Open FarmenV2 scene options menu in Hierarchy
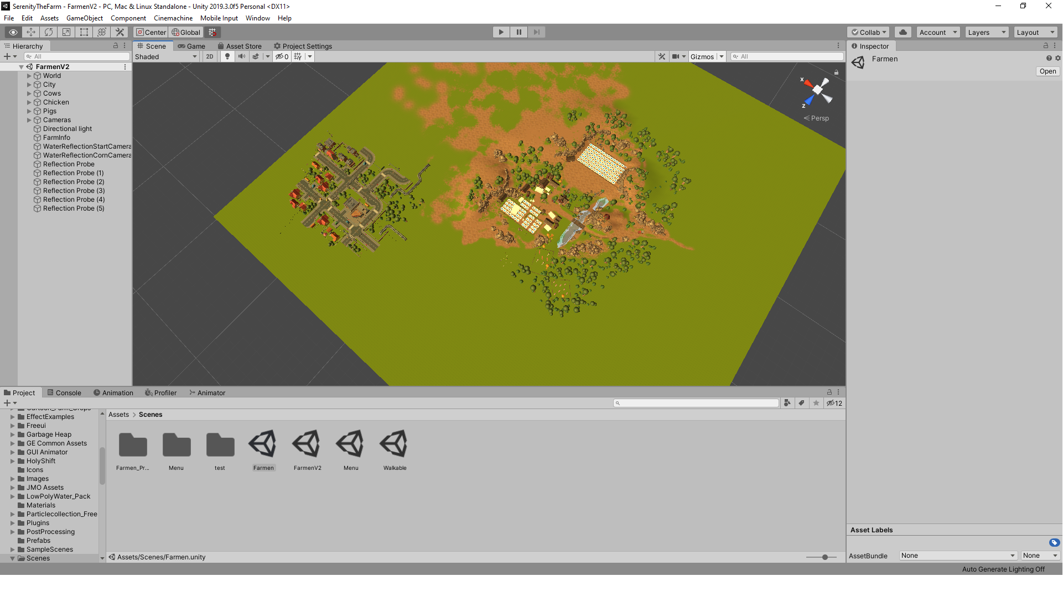This screenshot has width=1063, height=597. (125, 67)
